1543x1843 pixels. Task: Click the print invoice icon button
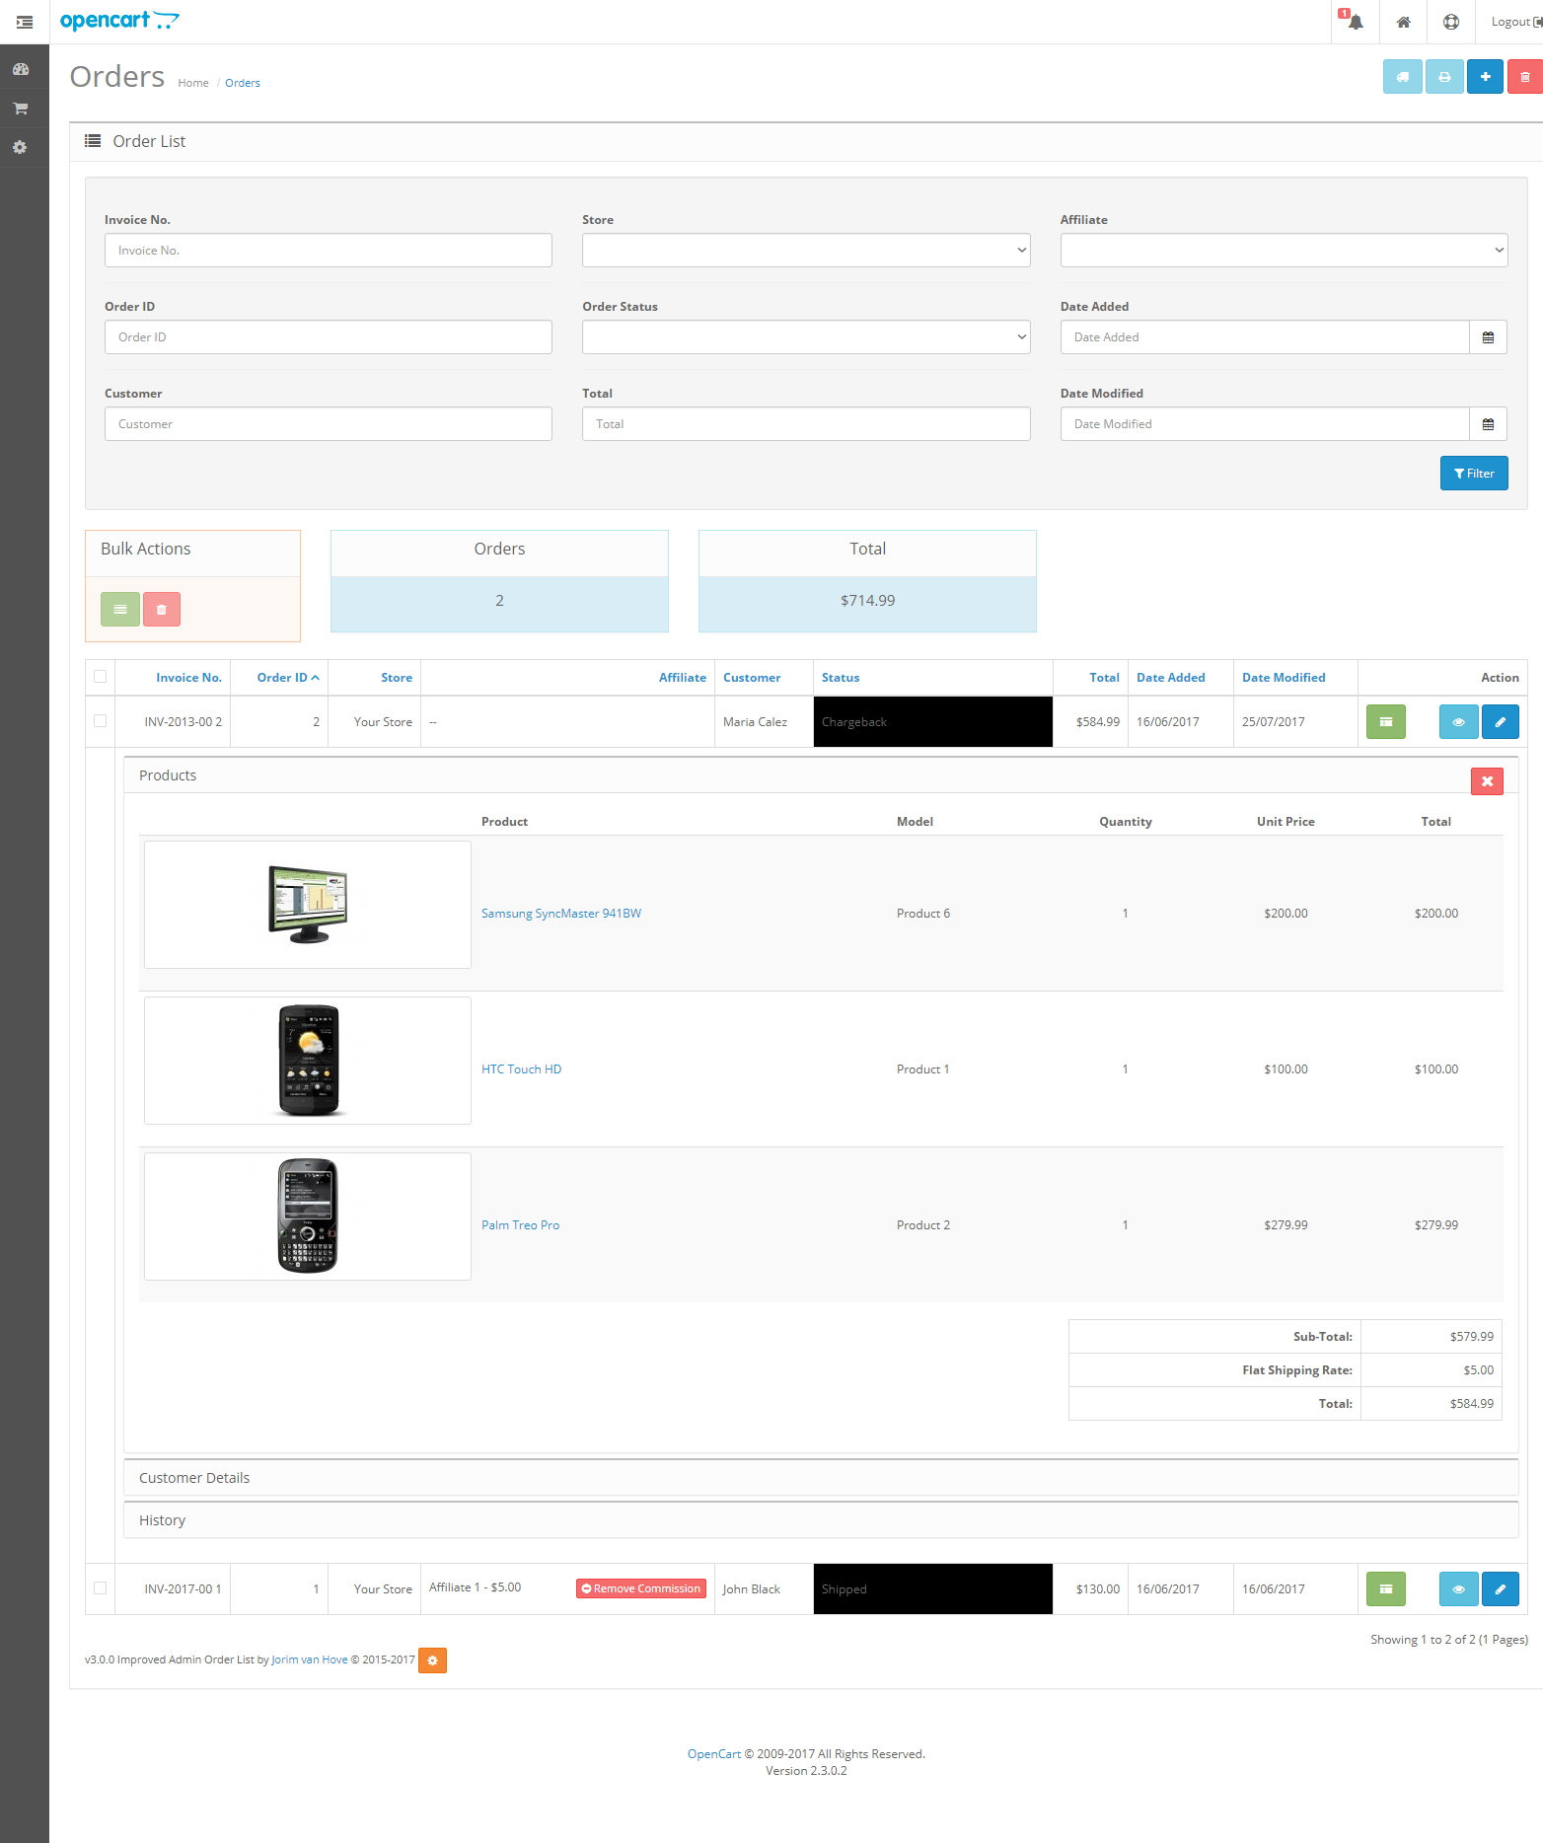pyautogui.click(x=1444, y=77)
